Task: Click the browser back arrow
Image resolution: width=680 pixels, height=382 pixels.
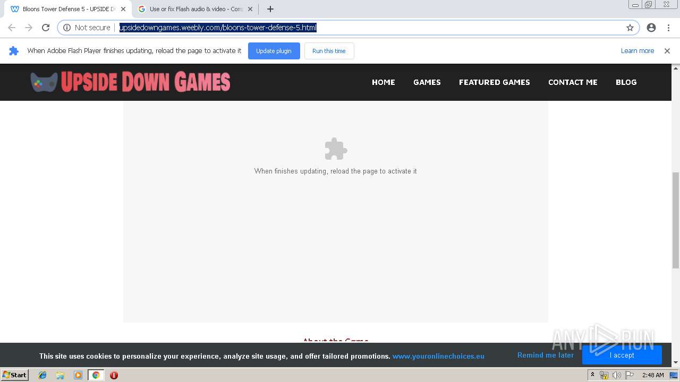Action: (x=12, y=28)
